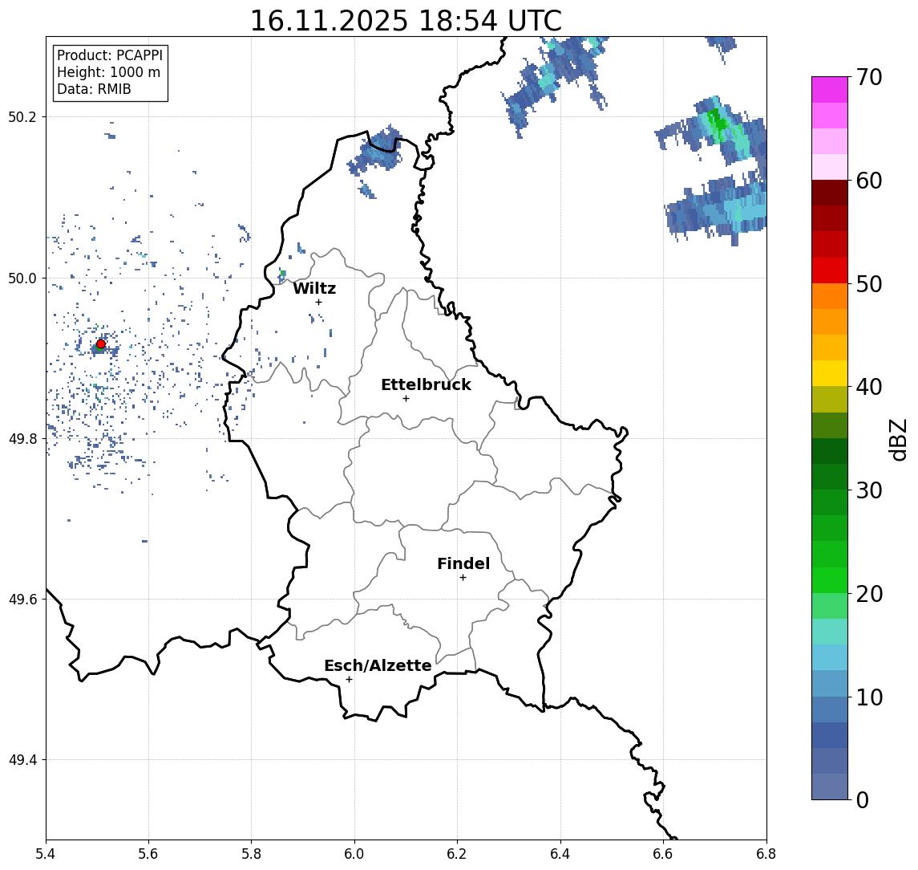Click the title "16.11.2025 18:54 UTC"

click(x=406, y=21)
